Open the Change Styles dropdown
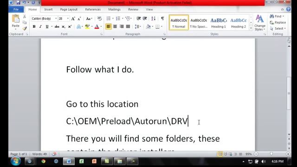297x167 pixels. [x=260, y=23]
